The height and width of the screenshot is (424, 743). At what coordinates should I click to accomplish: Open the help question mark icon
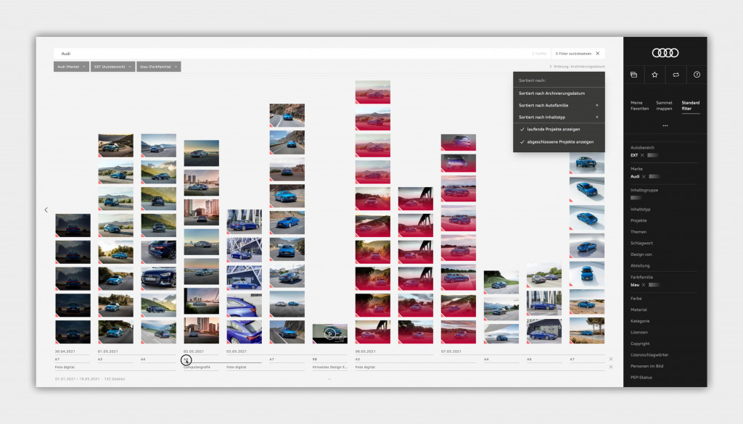697,75
